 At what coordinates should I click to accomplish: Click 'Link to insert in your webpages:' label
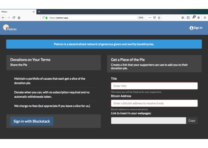[131, 113]
